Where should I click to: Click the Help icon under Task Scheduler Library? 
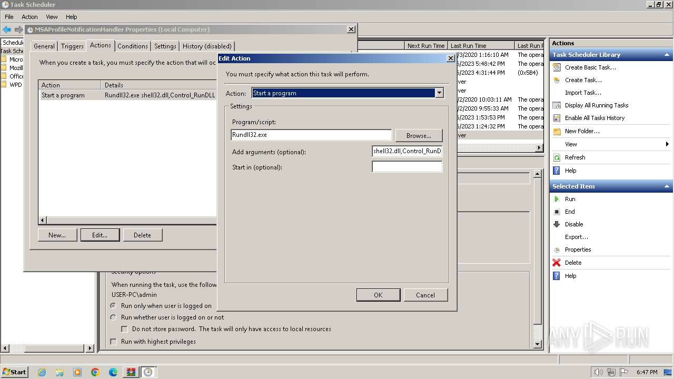pyautogui.click(x=557, y=171)
